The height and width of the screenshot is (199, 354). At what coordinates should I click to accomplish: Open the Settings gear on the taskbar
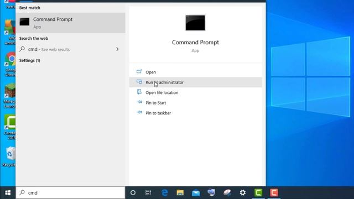pyautogui.click(x=243, y=193)
